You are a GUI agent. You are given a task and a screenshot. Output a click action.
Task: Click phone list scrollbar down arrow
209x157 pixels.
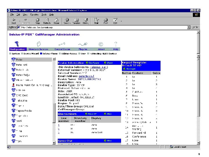click(x=54, y=143)
